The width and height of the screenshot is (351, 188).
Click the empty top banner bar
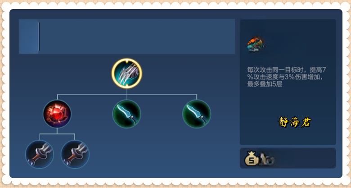click(x=127, y=37)
